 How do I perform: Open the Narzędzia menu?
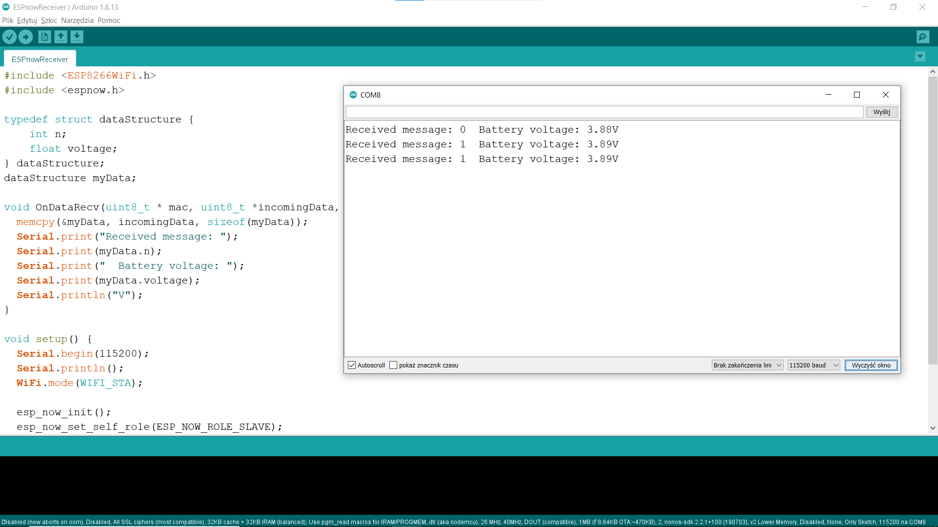click(x=77, y=20)
